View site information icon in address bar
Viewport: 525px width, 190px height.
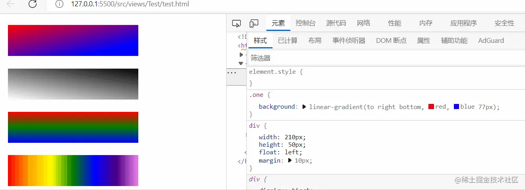[59, 4]
